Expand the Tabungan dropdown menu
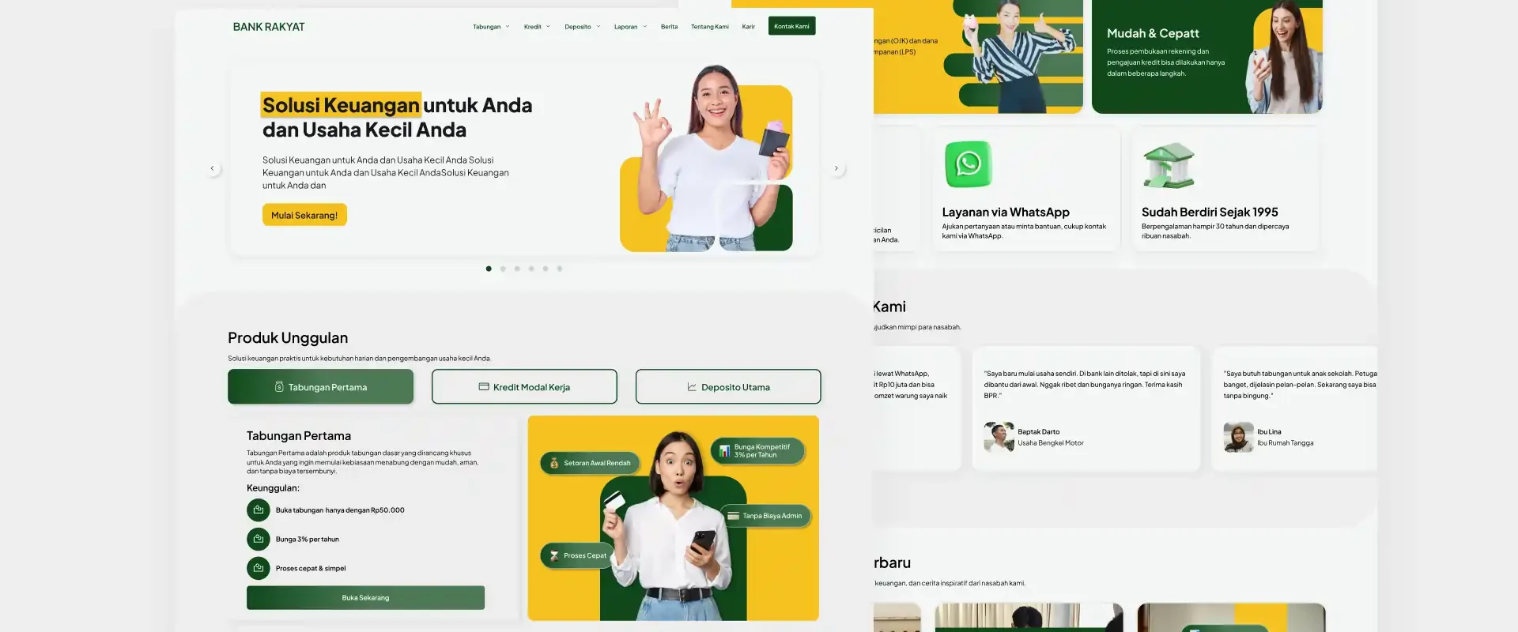The height and width of the screenshot is (632, 1518). click(491, 27)
